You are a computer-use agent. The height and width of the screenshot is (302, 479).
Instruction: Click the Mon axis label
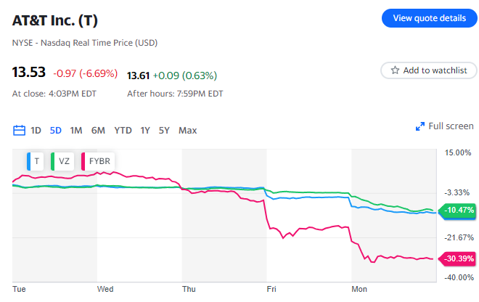click(x=359, y=289)
